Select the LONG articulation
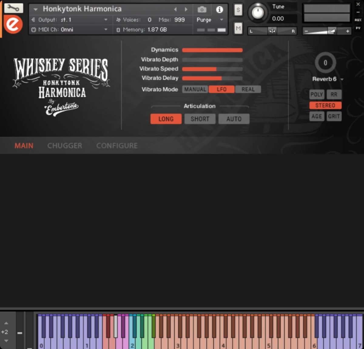364x349 pixels. coord(166,119)
